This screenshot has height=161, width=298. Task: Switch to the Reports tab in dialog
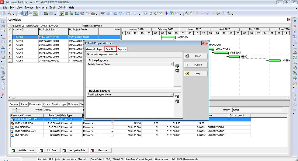click(x=122, y=49)
